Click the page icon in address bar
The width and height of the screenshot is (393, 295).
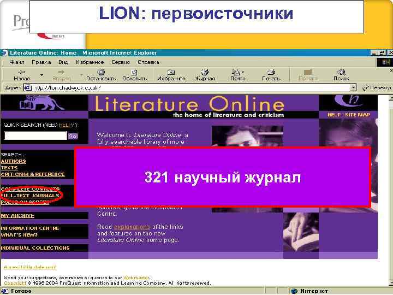[27, 87]
